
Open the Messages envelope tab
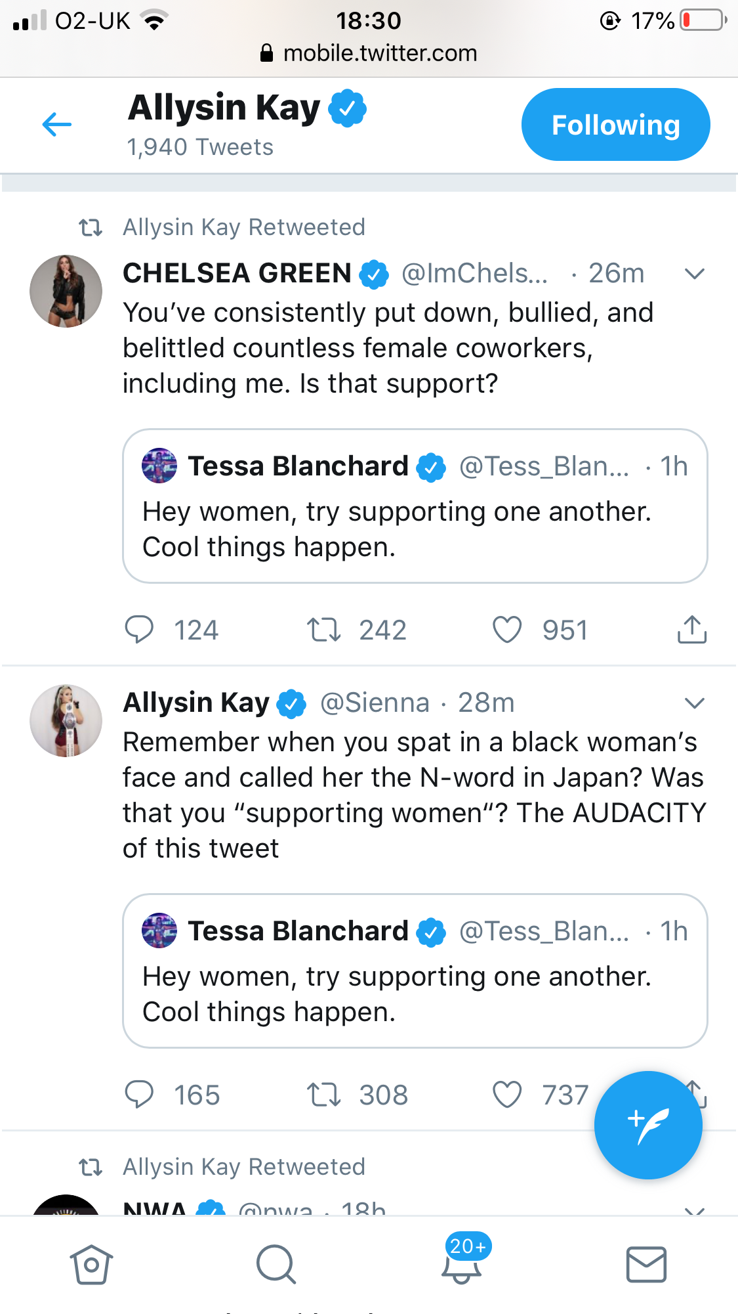(x=646, y=1264)
